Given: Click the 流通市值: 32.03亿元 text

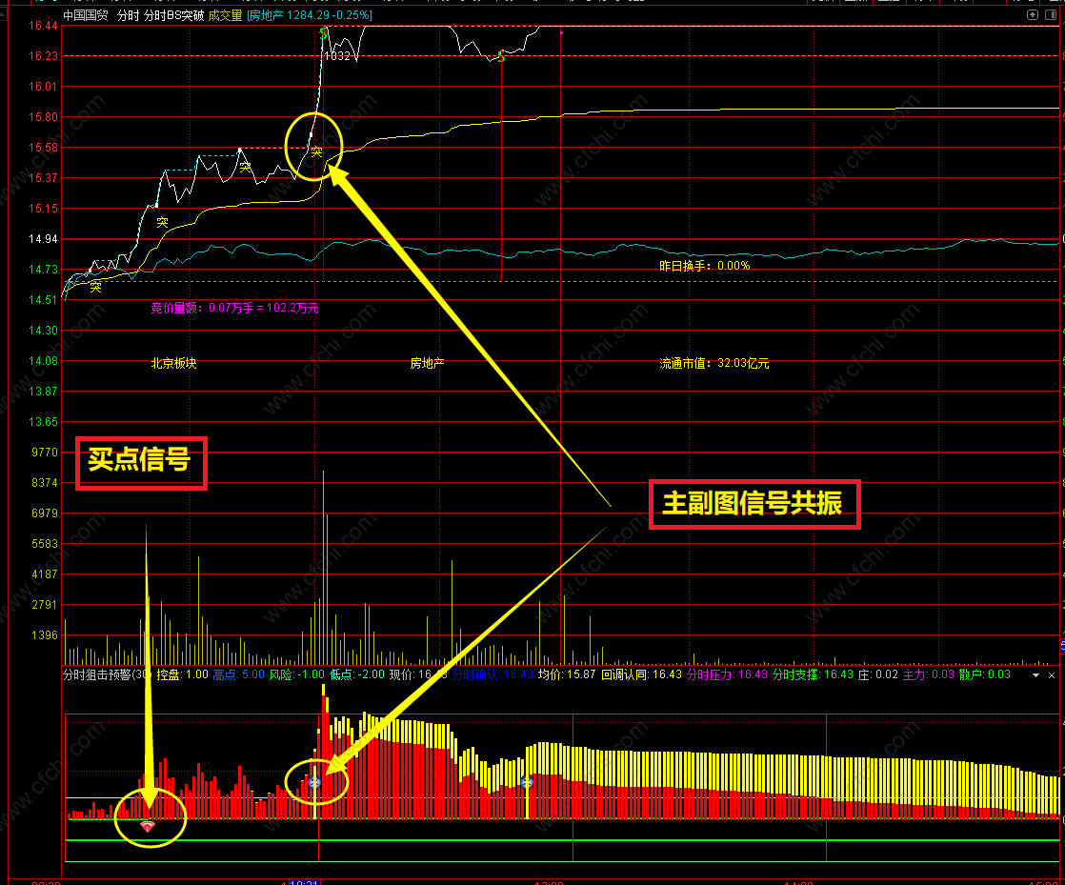Looking at the screenshot, I should pos(713,363).
